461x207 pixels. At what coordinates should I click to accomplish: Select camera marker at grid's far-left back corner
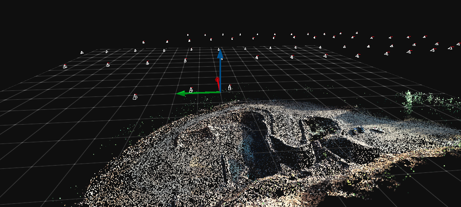(82, 52)
